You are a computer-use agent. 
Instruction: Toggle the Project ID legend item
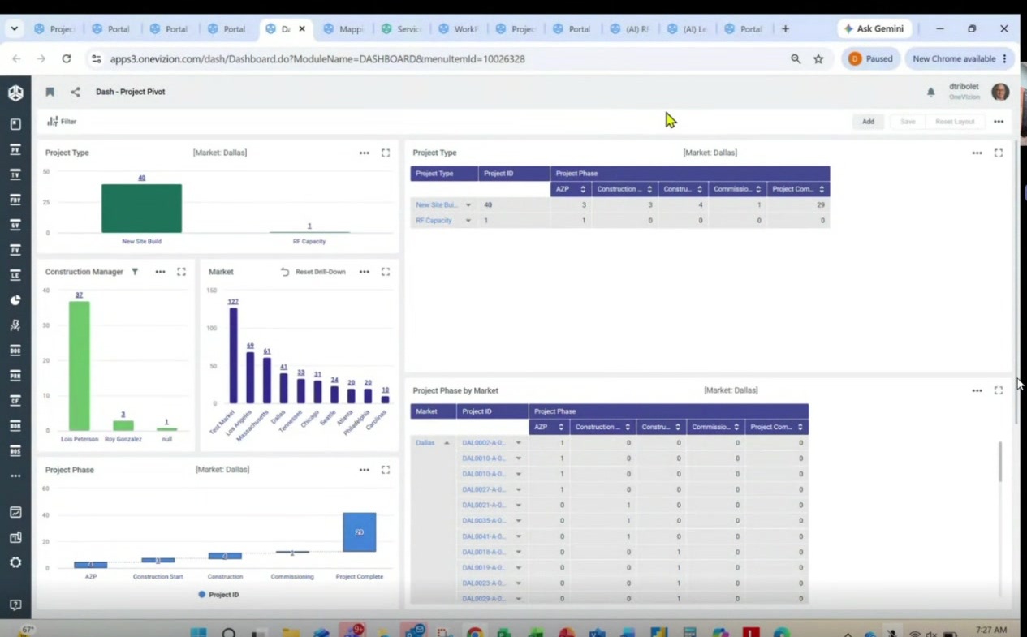218,595
